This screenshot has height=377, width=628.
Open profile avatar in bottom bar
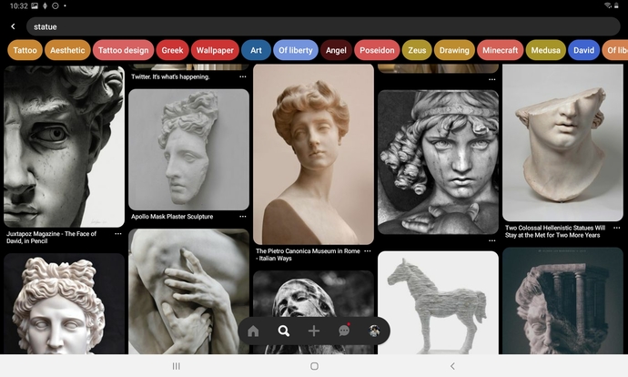(374, 331)
